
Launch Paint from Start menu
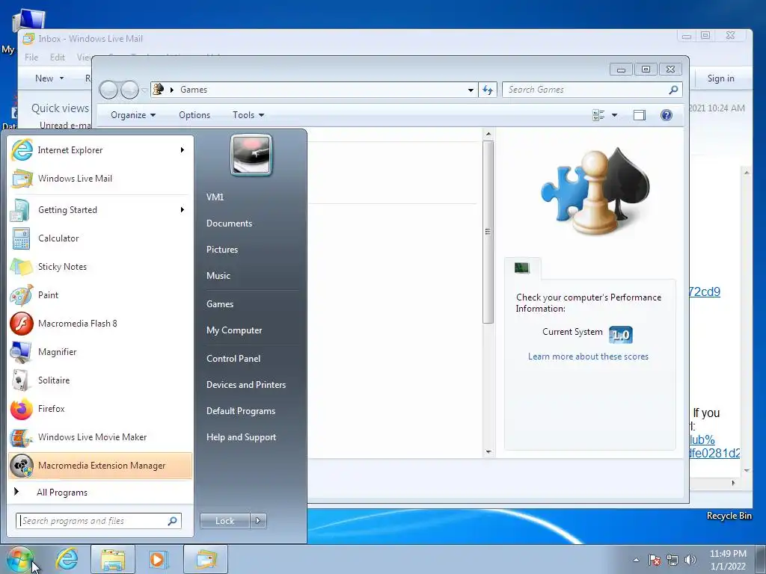pos(100,294)
